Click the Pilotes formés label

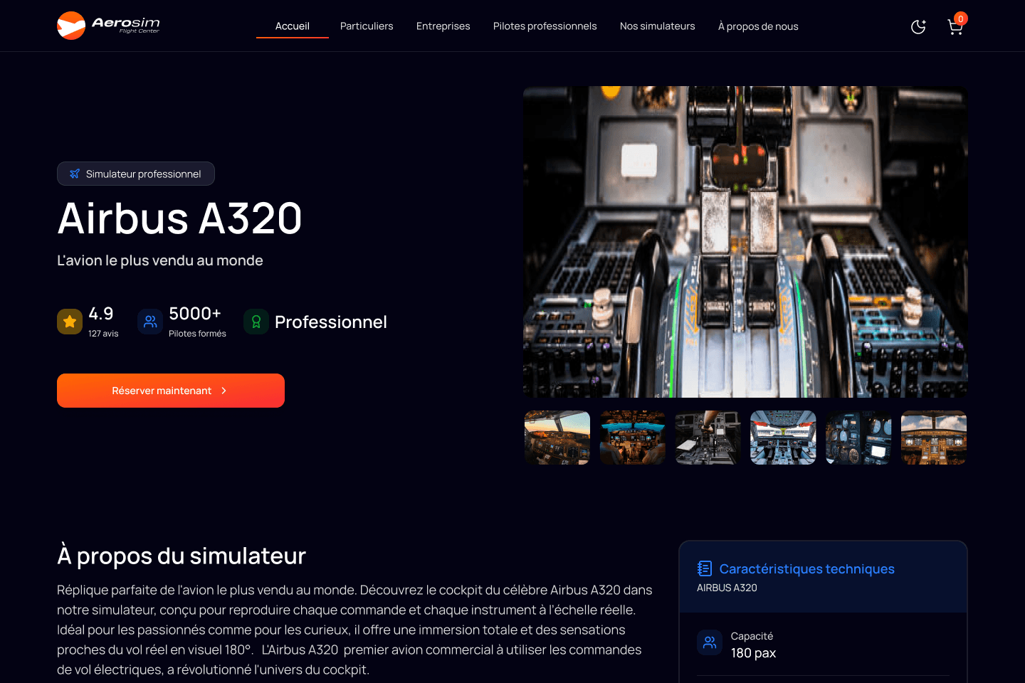(197, 334)
